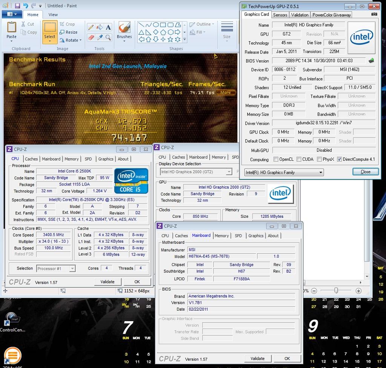Switch to the View tab in Paint
386x368 pixels.
53,15
